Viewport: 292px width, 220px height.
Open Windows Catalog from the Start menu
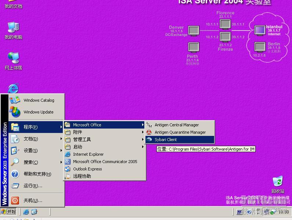[x=36, y=100]
